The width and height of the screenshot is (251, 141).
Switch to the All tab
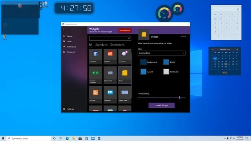tap(91, 45)
